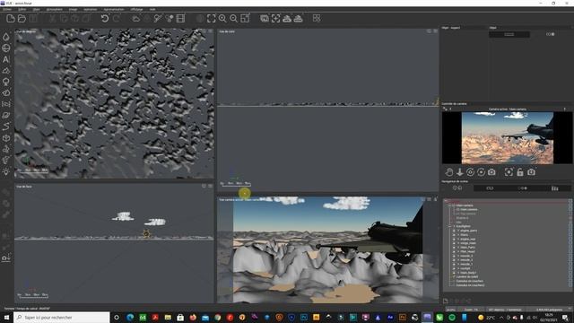Open the Edition menu
Screen dimensions: 574x323
tap(22, 9)
